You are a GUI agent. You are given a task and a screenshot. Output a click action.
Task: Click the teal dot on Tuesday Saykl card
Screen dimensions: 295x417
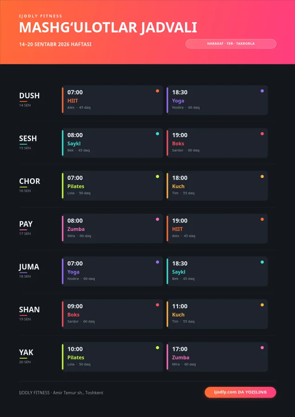(x=157, y=134)
